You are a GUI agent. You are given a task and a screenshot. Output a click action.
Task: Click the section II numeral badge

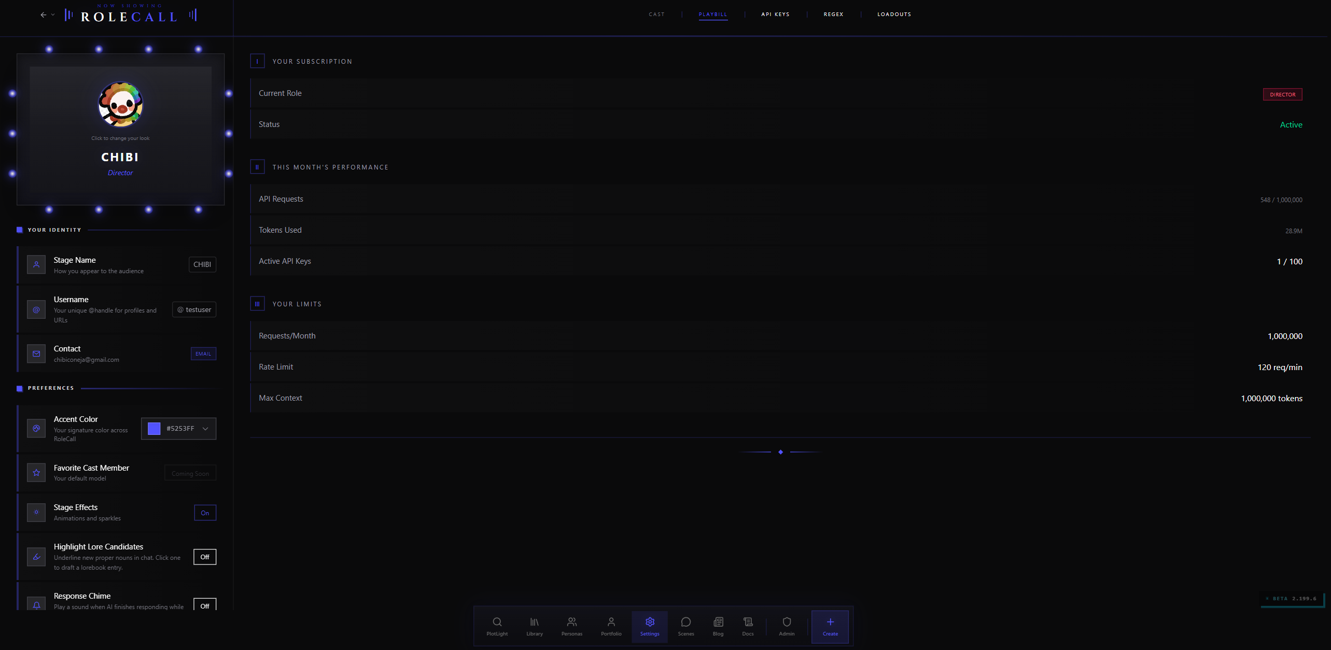pyautogui.click(x=257, y=167)
